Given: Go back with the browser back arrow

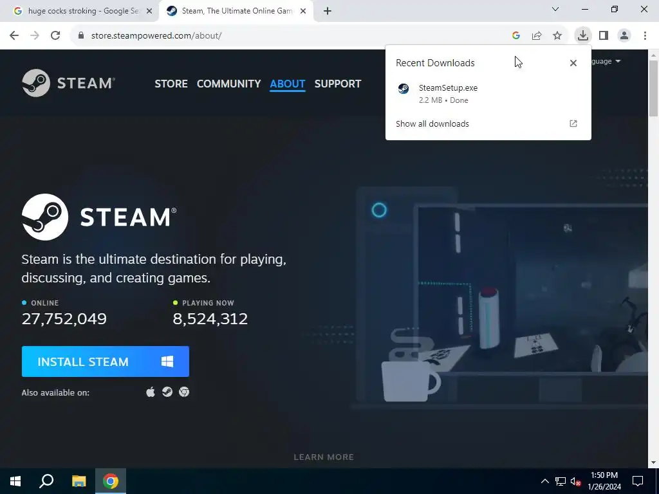Looking at the screenshot, I should [14, 36].
